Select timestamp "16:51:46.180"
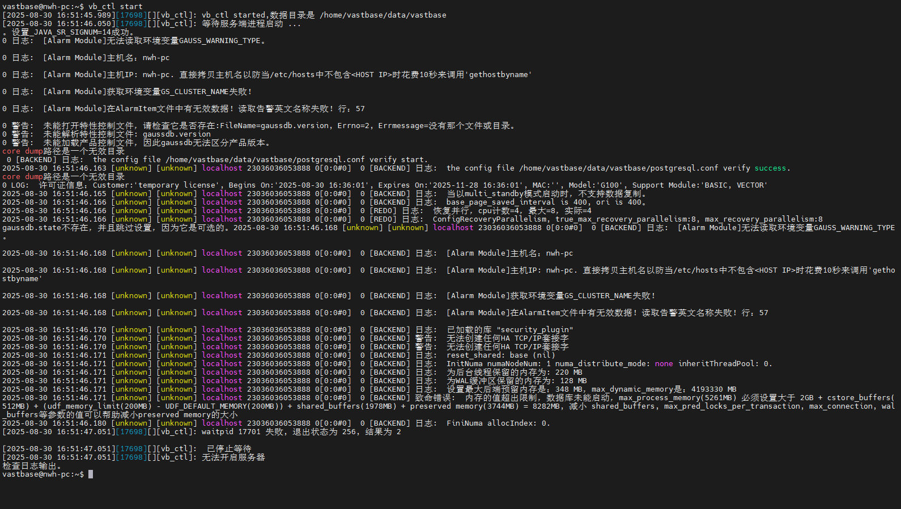This screenshot has width=901, height=509. 79,423
